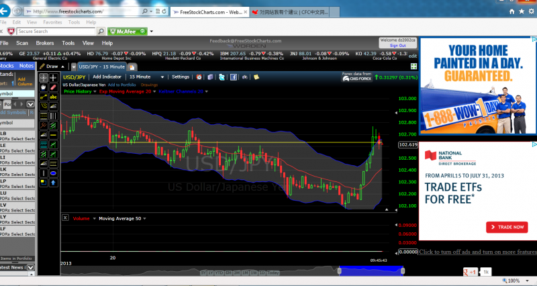
Task: Click the Drawings link
Action: [x=149, y=85]
